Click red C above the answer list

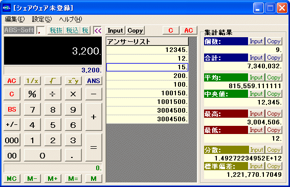[x=171, y=31]
